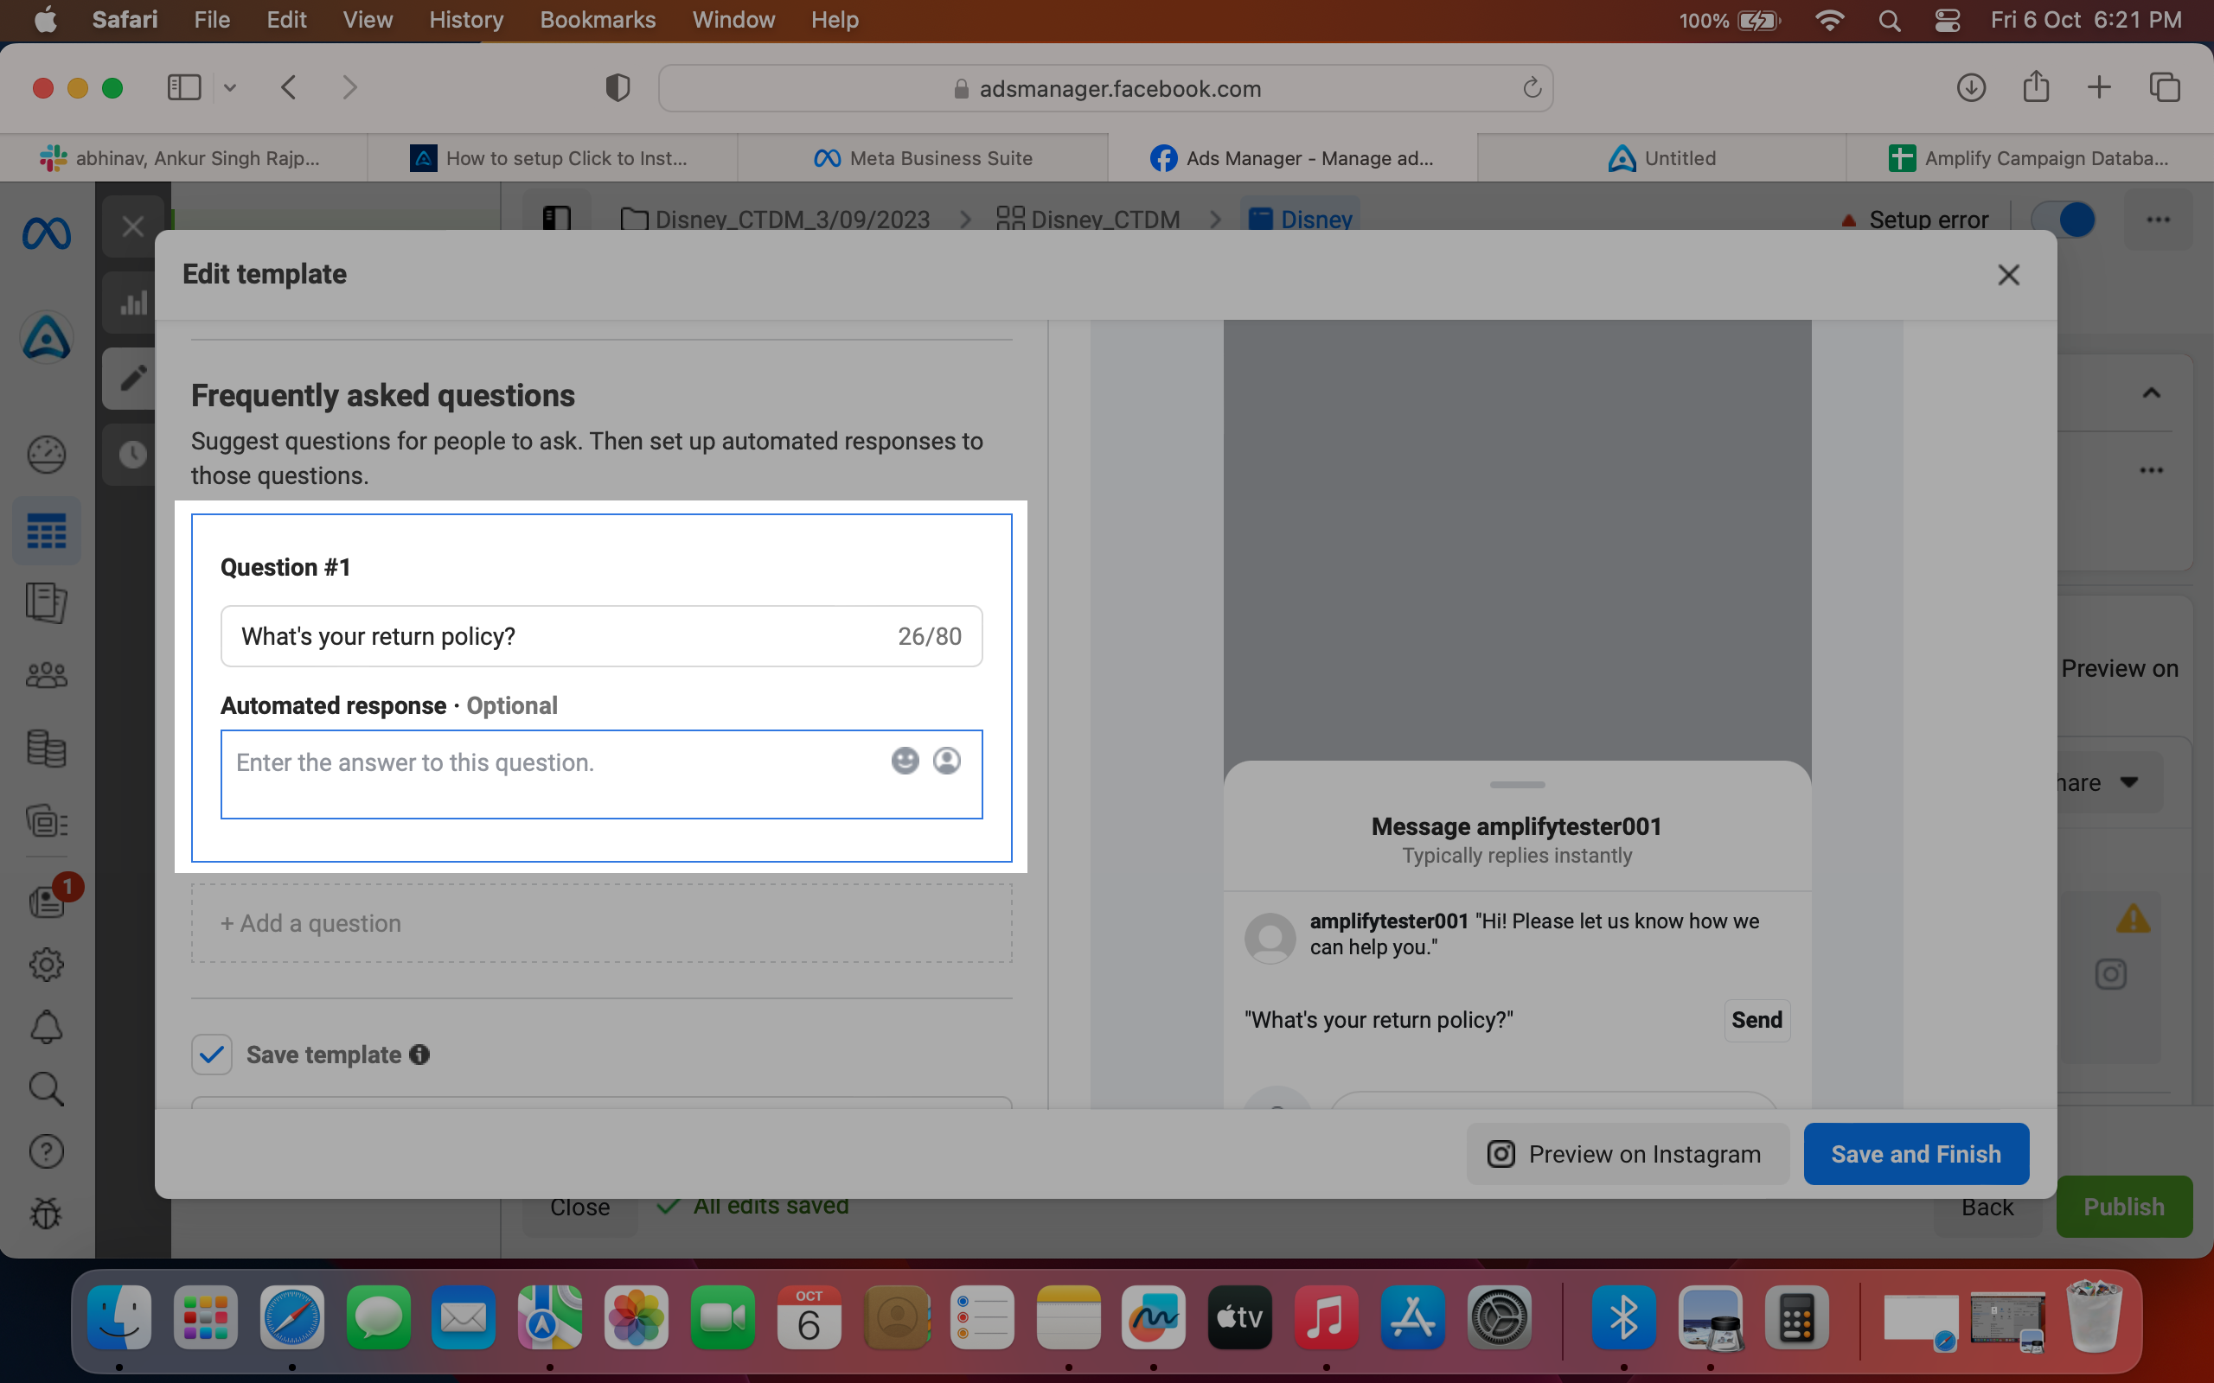The height and width of the screenshot is (1383, 2214).
Task: Click the search magnifier in left sidebar
Action: [46, 1089]
